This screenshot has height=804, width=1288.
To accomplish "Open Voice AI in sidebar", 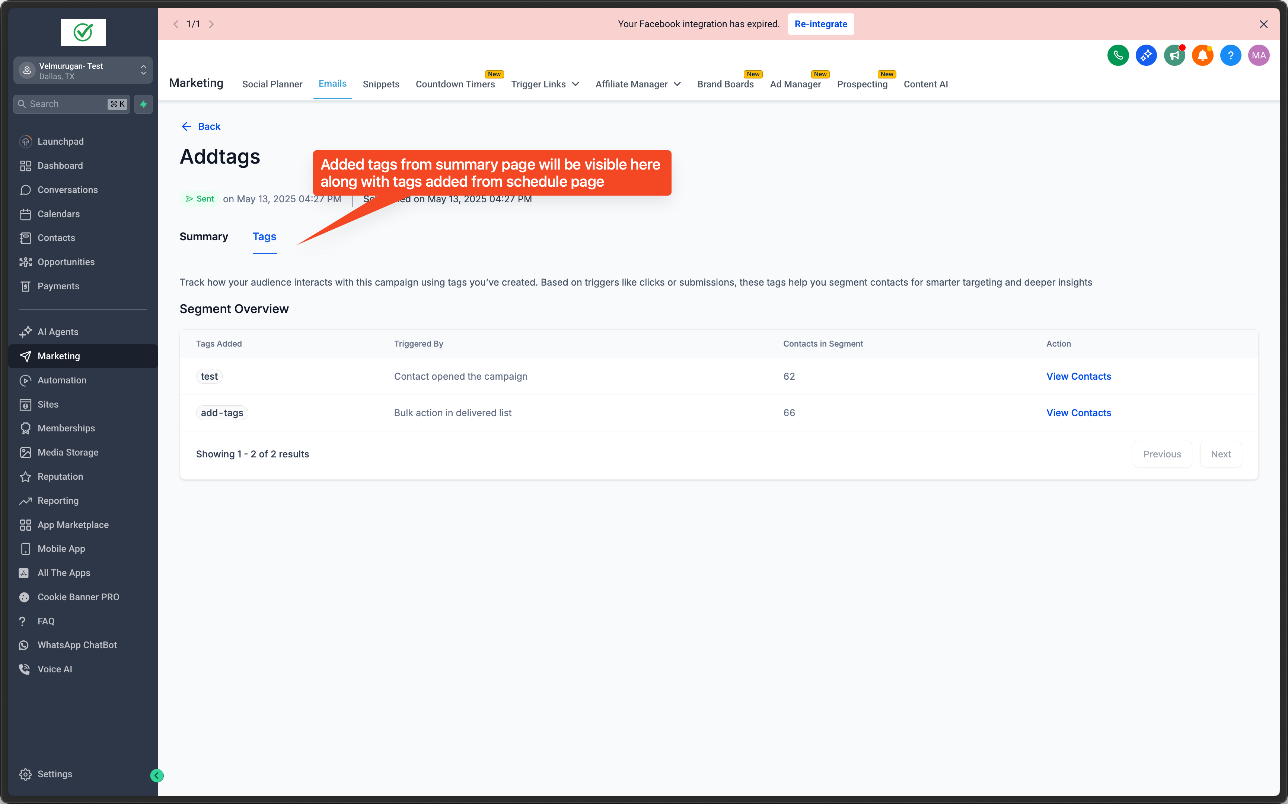I will (x=54, y=669).
